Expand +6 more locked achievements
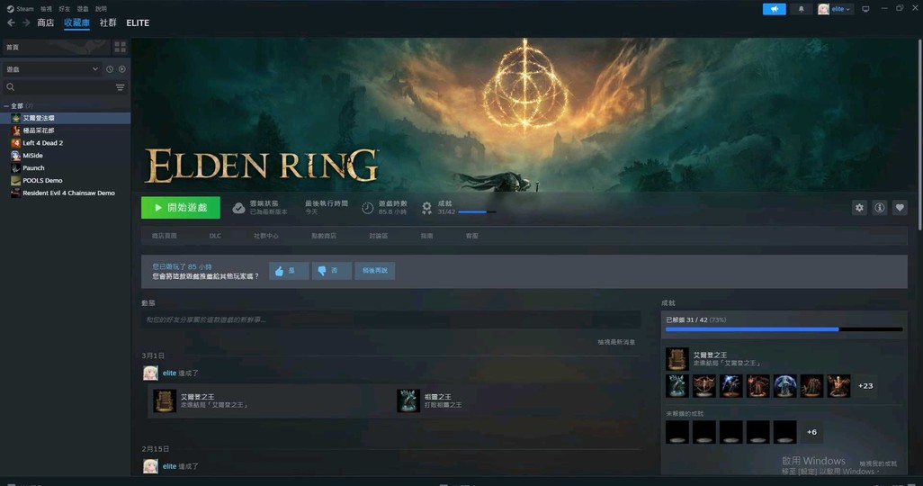 point(811,432)
